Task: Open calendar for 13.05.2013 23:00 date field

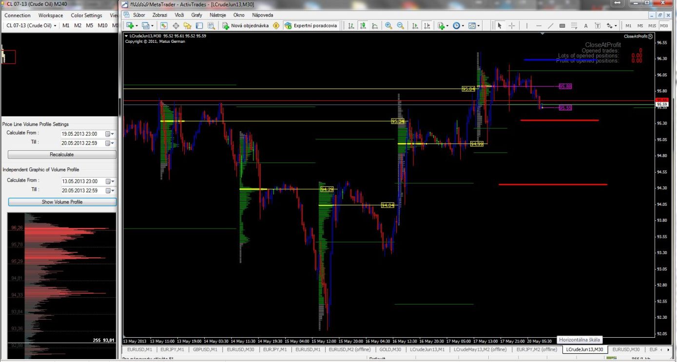Action: 110,181
